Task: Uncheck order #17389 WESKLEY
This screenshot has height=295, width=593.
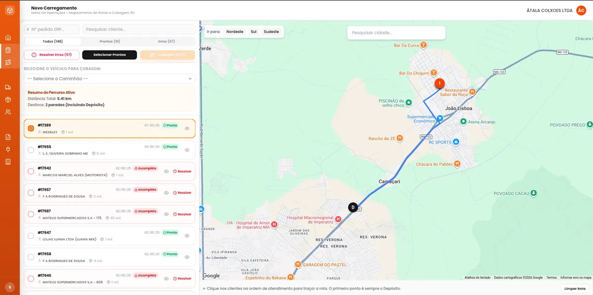Action: click(x=31, y=128)
